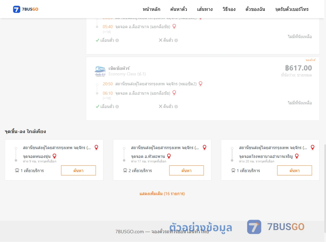Screen dimensions: 326x242
Task: Open info icon beside คืนตั๋ว in the 05:40 trip
Action: [x=176, y=41]
